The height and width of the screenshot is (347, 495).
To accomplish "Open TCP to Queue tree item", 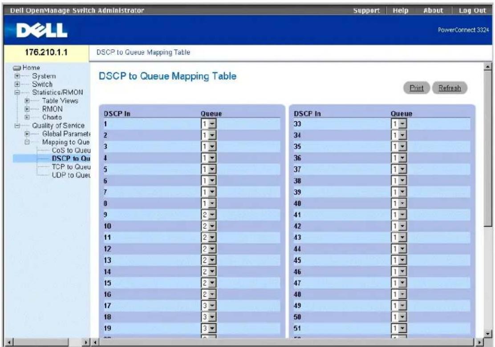I will (x=71, y=167).
